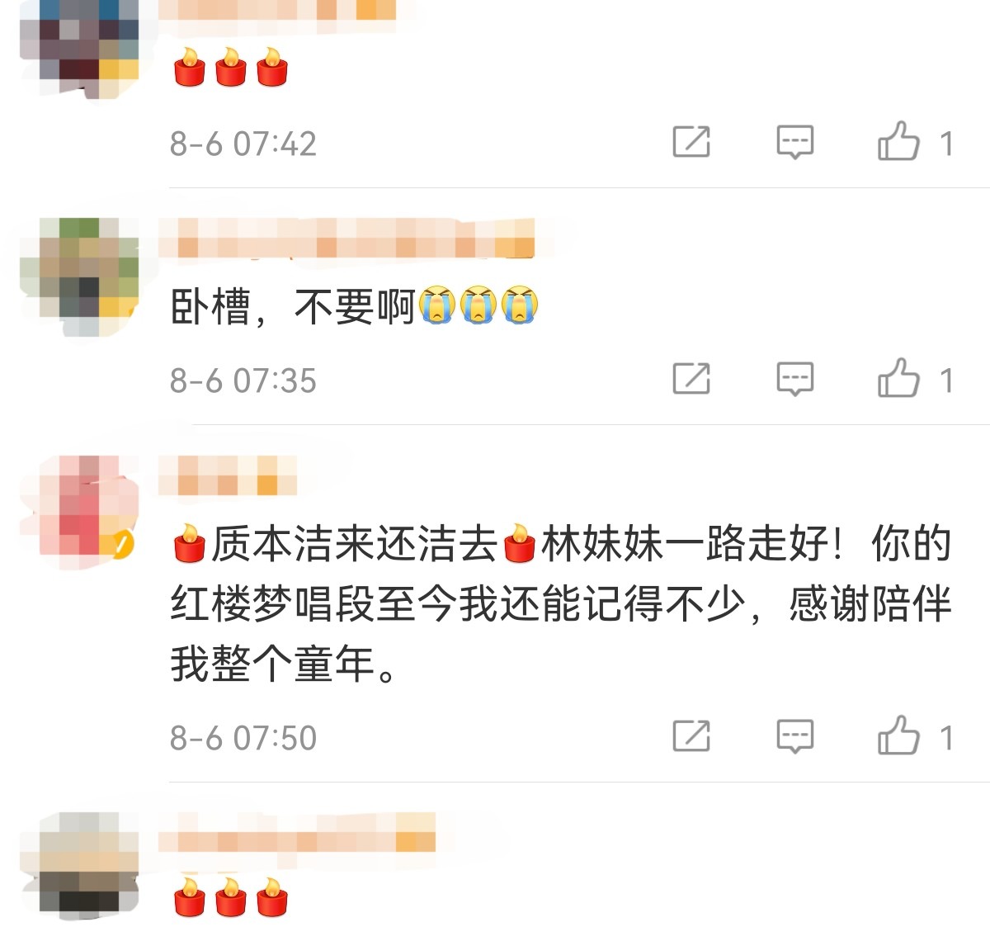The width and height of the screenshot is (990, 941).
Task: Reply to the 8-6 07:42 comment
Action: (x=795, y=142)
